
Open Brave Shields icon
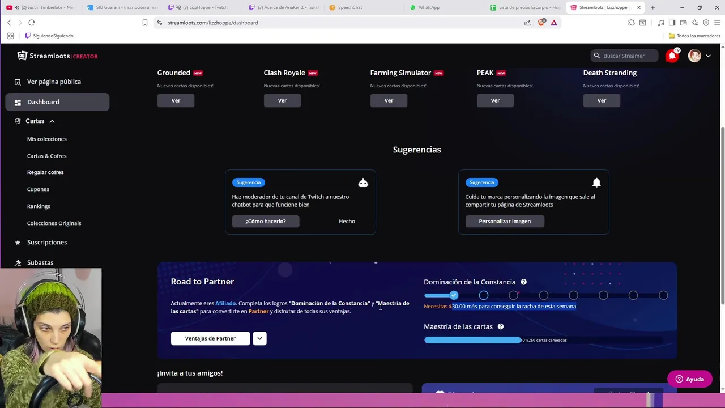[541, 23]
